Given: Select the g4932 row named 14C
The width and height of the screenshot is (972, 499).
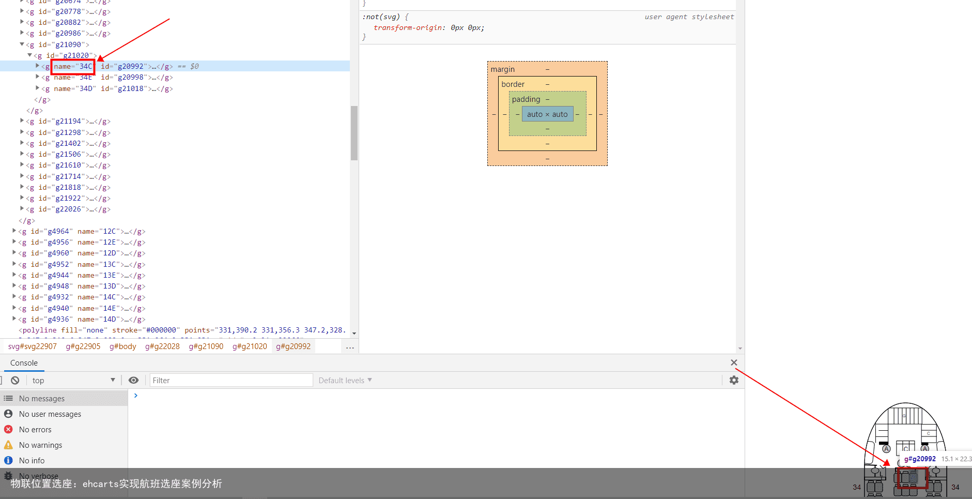Looking at the screenshot, I should 82,297.
